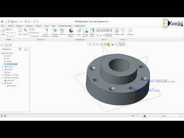Click Refit in the graphics toolbar

(x=90, y=44)
